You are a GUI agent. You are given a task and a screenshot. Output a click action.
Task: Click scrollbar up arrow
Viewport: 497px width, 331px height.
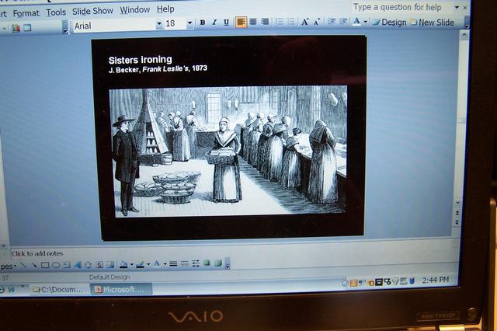coord(464,35)
